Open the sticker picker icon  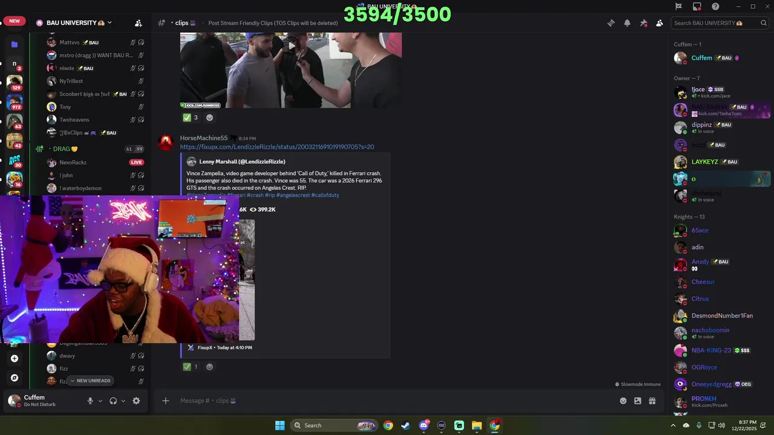click(637, 401)
